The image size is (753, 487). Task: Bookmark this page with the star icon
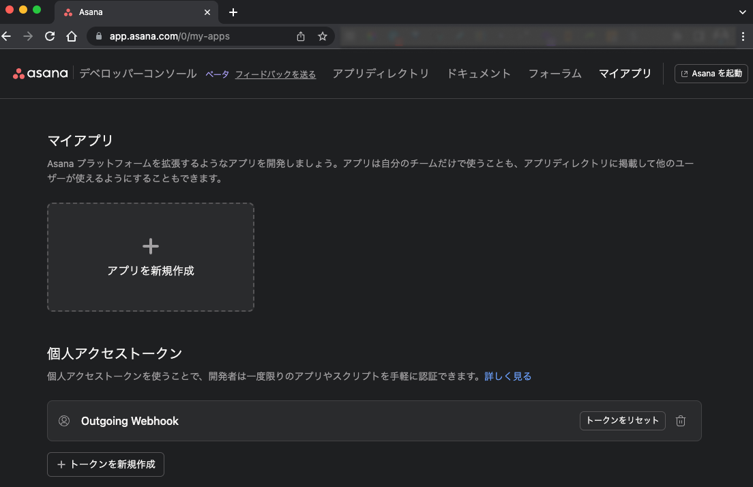click(x=322, y=36)
